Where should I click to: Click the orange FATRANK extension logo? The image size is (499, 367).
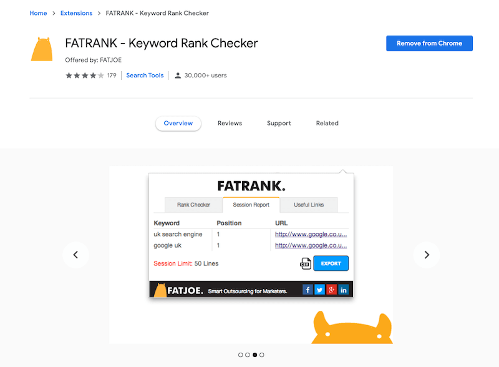(42, 49)
